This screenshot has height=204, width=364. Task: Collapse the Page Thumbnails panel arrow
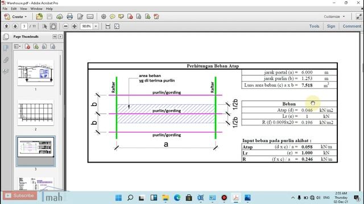click(x=60, y=36)
